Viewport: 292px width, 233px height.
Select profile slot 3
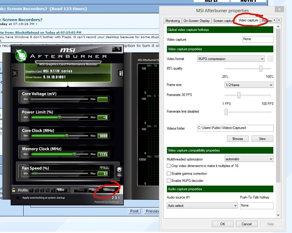(42, 190)
